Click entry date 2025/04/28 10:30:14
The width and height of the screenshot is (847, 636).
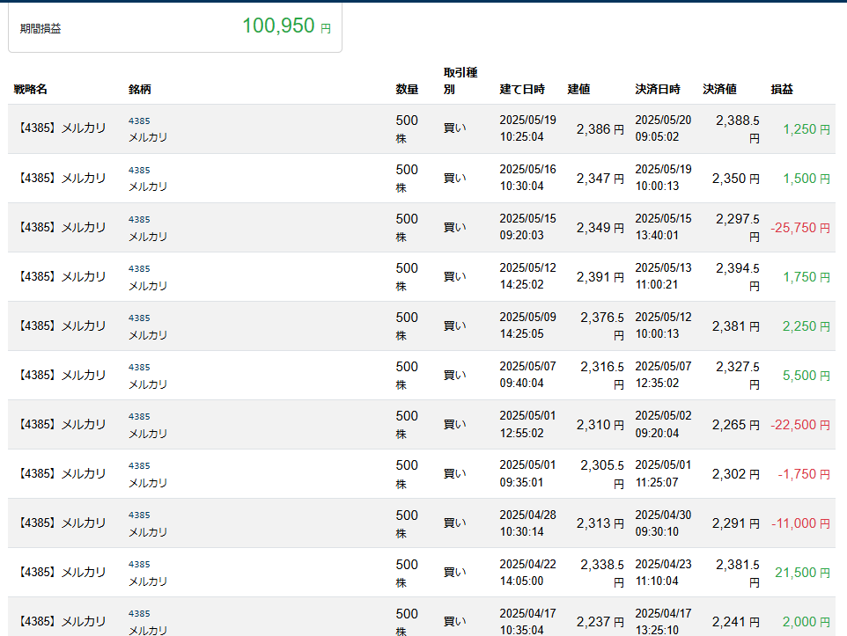click(x=527, y=523)
